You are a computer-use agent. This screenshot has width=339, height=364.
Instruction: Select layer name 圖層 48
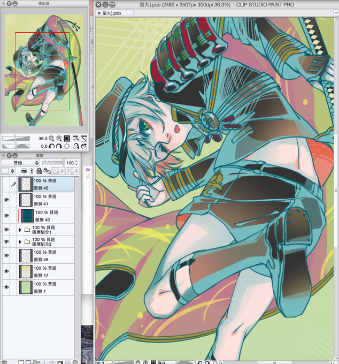[41, 260]
